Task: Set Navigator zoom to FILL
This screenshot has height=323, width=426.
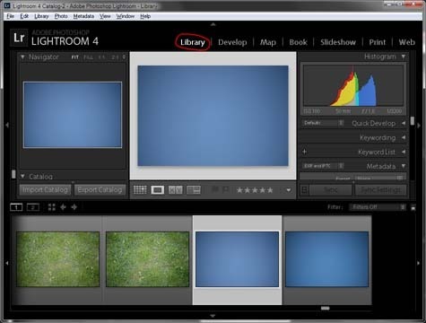Action: tap(88, 57)
